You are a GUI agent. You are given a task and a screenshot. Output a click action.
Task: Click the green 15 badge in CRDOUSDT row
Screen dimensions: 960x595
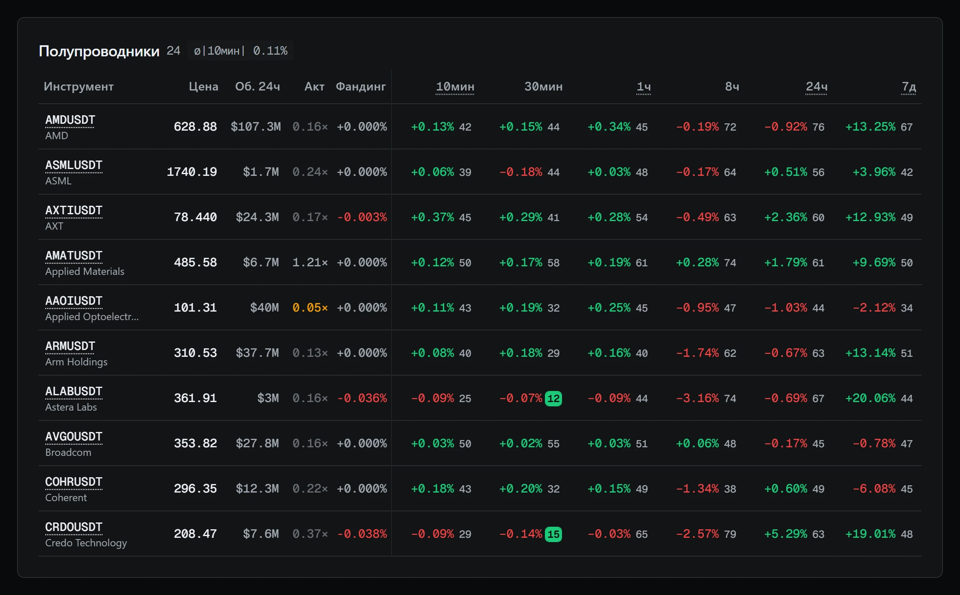[x=553, y=534]
